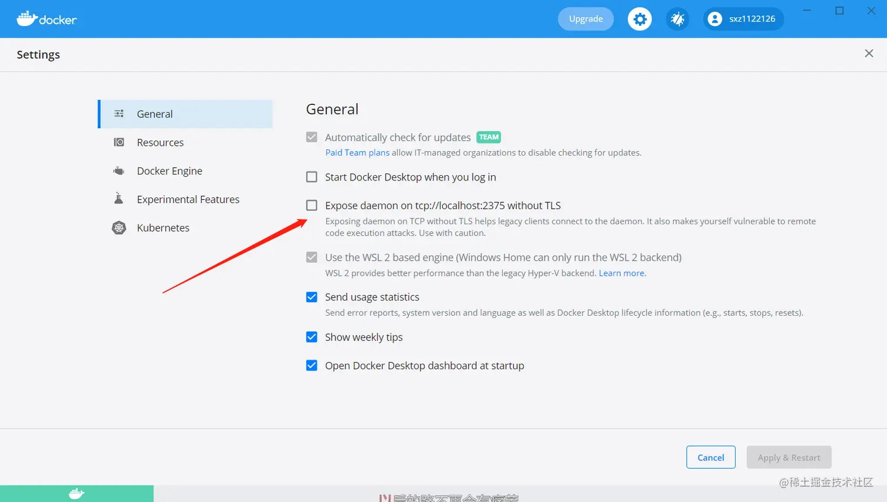Image resolution: width=887 pixels, height=502 pixels.
Task: Click the General sliders icon in sidebar
Action: 119,114
